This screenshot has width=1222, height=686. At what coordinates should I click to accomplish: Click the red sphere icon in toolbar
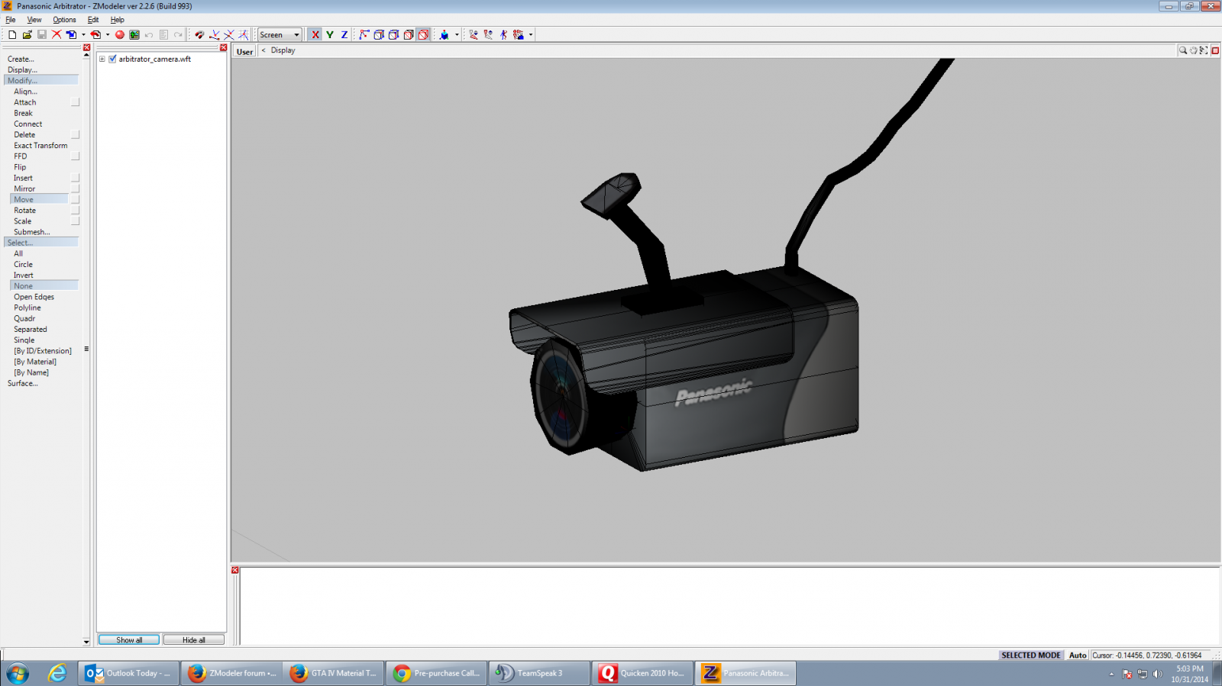120,34
